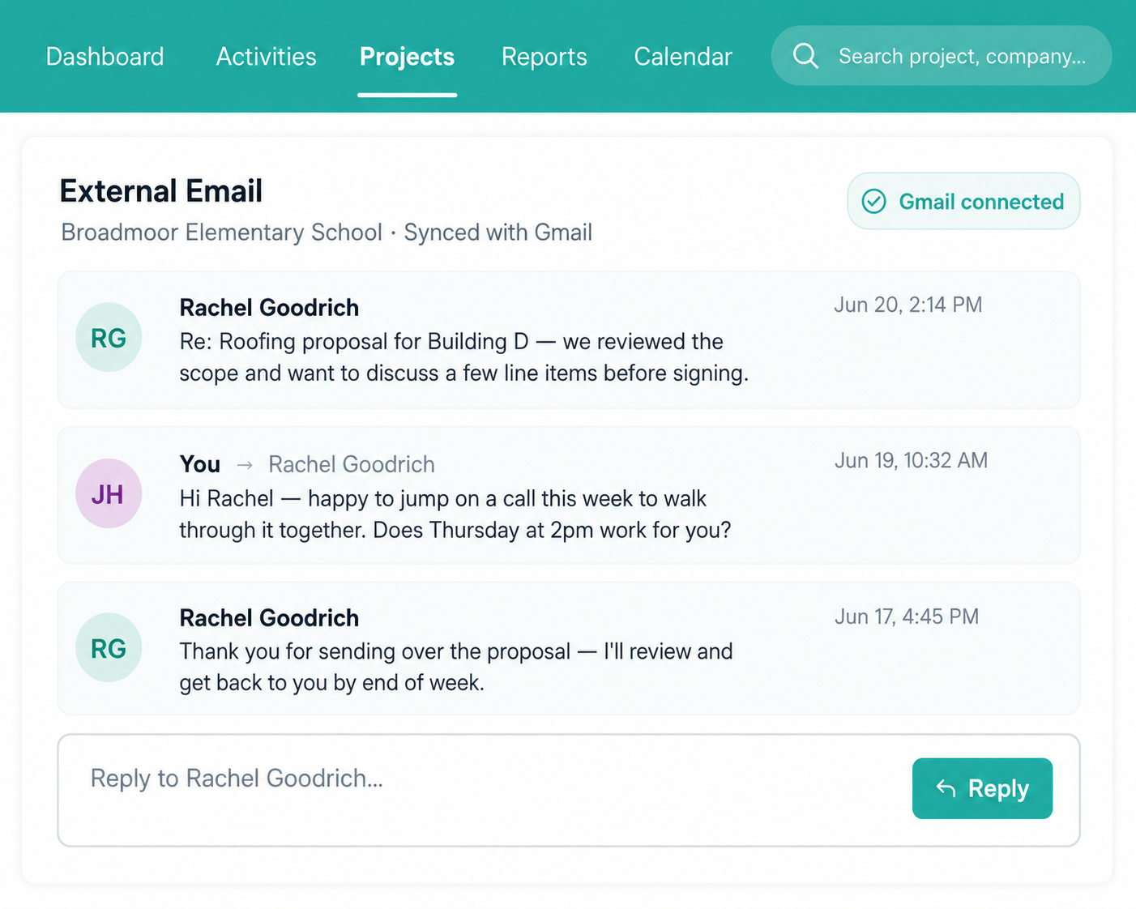This screenshot has width=1136, height=909.
Task: Click the Reply button
Action: point(982,788)
